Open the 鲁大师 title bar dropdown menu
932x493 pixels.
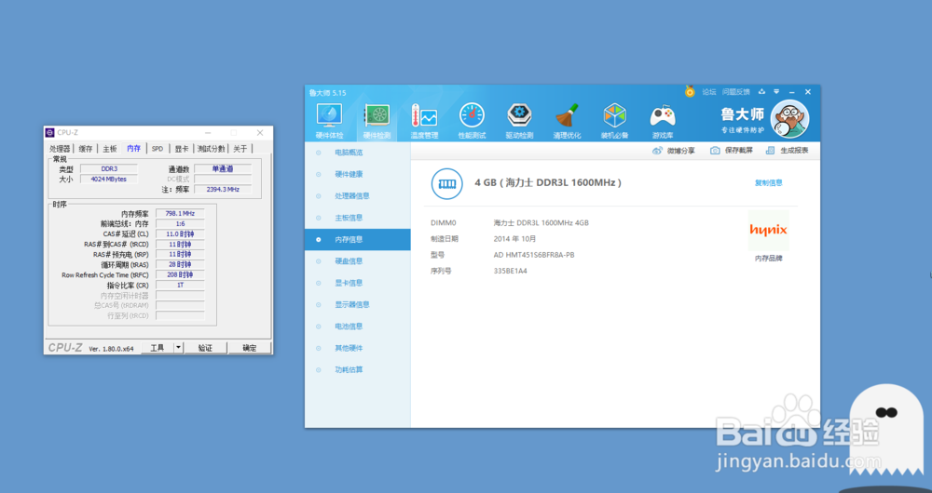(x=776, y=92)
